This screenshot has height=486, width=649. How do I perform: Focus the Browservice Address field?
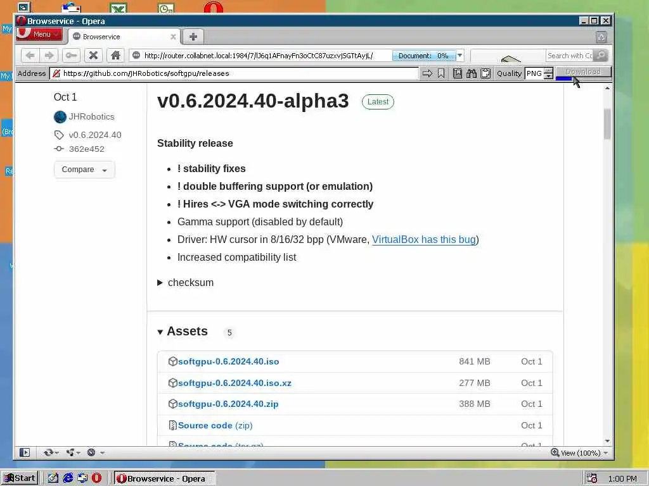tap(234, 73)
